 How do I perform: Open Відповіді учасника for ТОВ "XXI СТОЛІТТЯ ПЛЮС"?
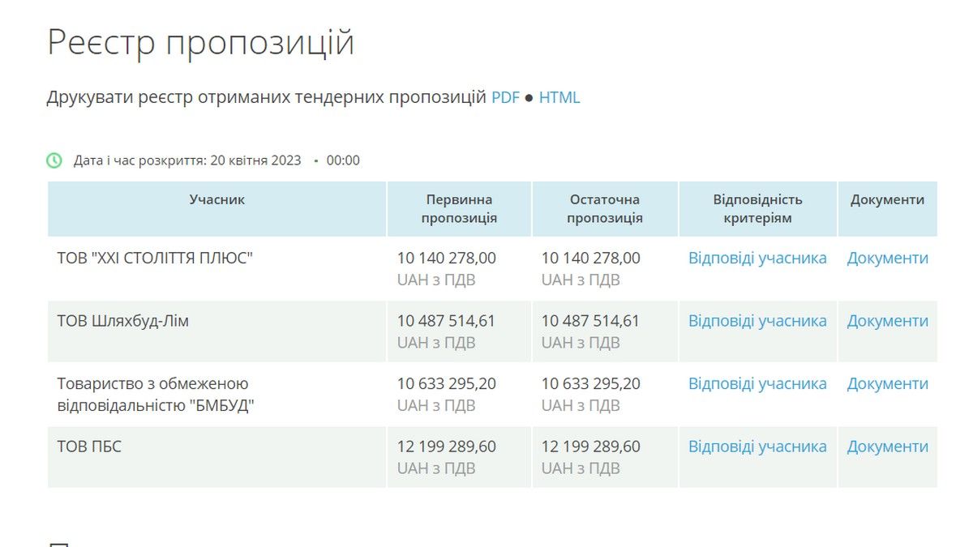pos(757,259)
